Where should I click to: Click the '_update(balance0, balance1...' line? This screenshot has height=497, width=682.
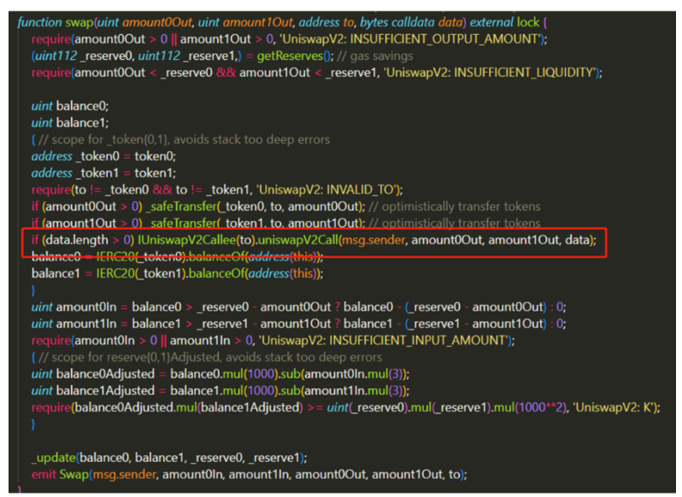(169, 458)
